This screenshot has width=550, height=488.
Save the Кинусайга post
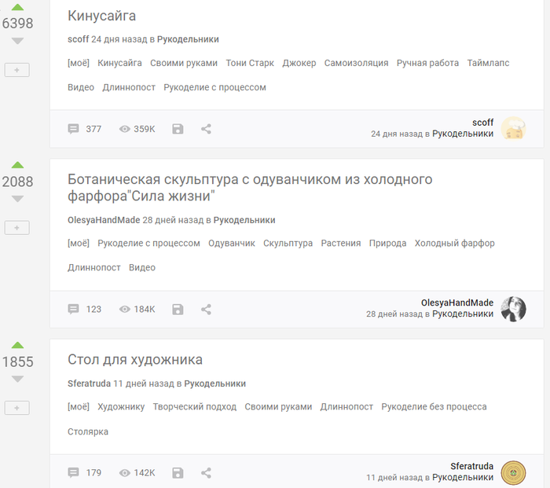[178, 129]
